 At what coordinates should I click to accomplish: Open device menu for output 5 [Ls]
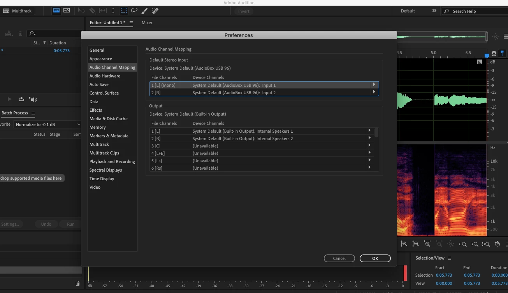click(x=369, y=160)
